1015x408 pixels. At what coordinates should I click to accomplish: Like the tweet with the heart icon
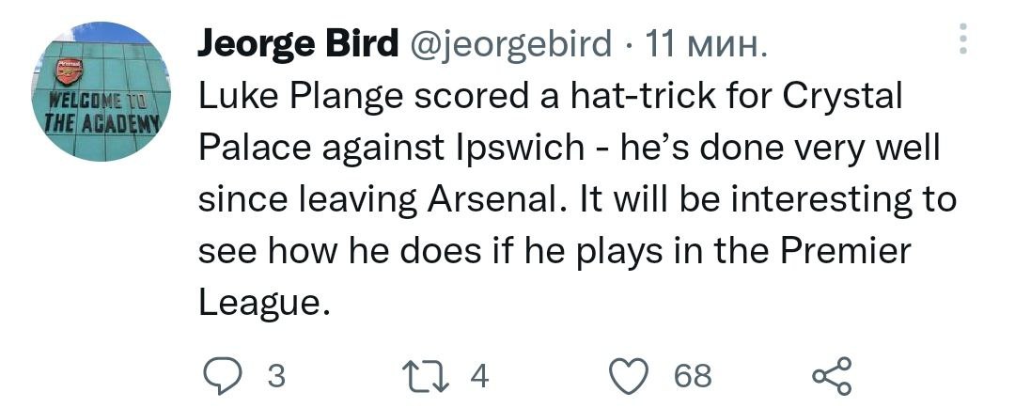pyautogui.click(x=628, y=376)
